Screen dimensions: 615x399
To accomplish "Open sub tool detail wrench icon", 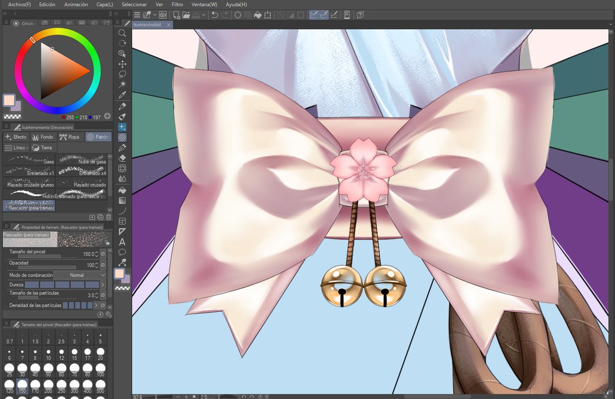I will (109, 314).
